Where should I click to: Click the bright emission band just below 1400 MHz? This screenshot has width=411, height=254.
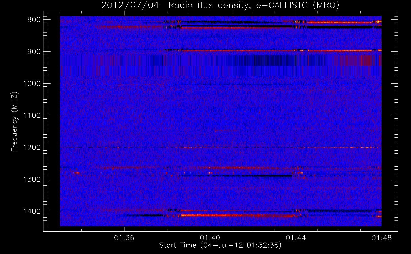pos(236,216)
